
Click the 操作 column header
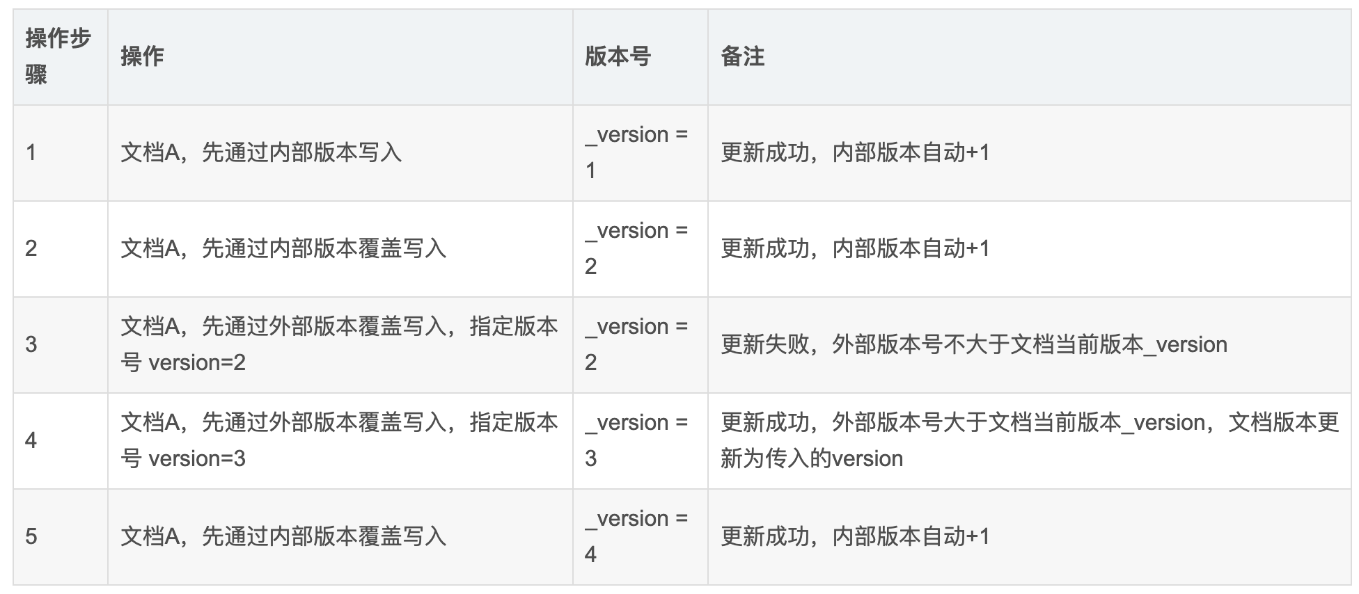click(142, 56)
